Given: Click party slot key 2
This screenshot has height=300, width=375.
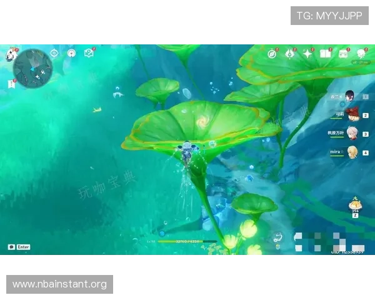Looking at the screenshot, I should tap(366, 116).
